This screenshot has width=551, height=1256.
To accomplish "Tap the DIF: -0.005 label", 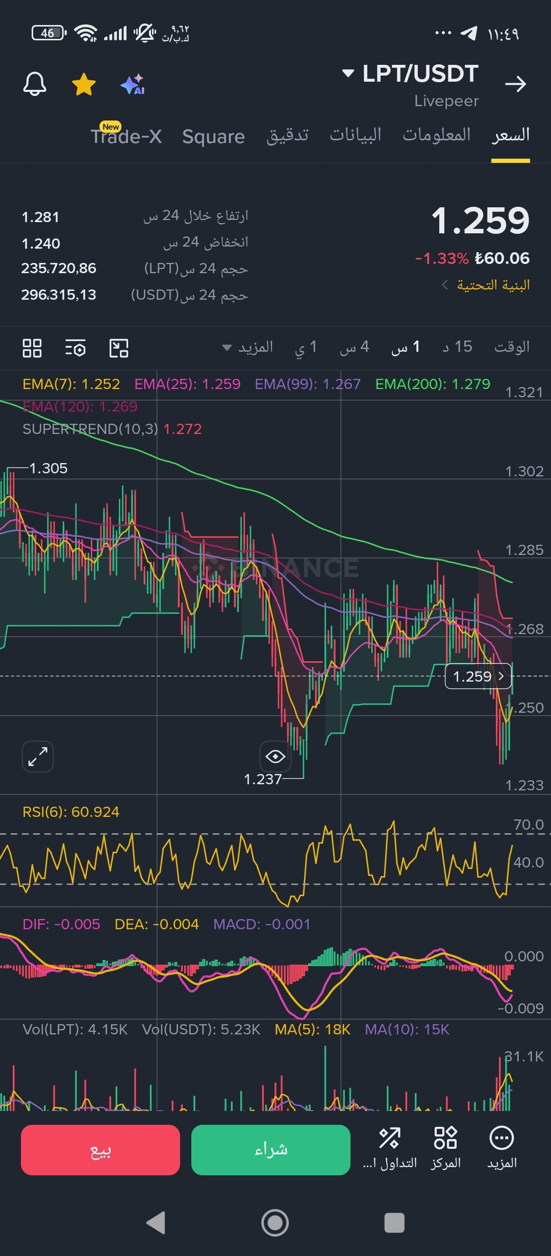I will (x=61, y=924).
